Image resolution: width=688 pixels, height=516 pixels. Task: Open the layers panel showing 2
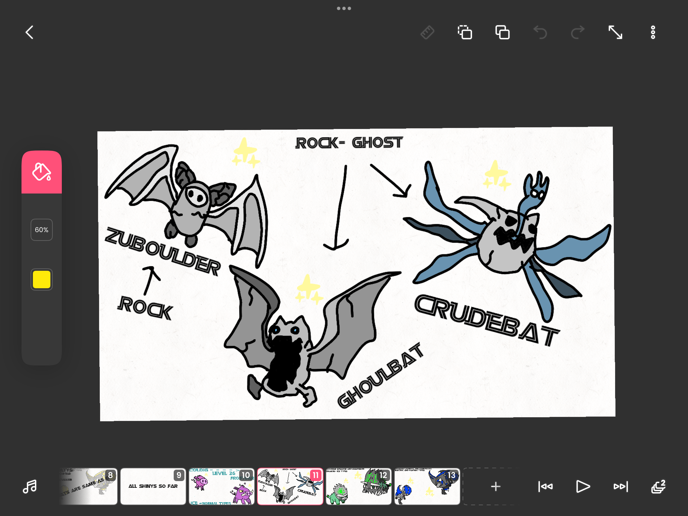click(x=658, y=486)
